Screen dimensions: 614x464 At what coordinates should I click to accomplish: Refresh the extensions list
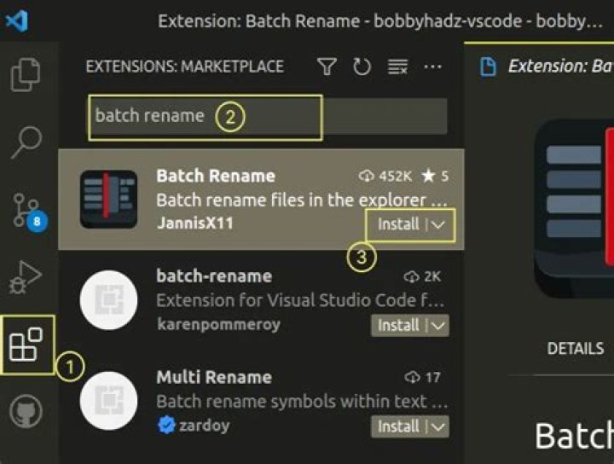coord(362,67)
